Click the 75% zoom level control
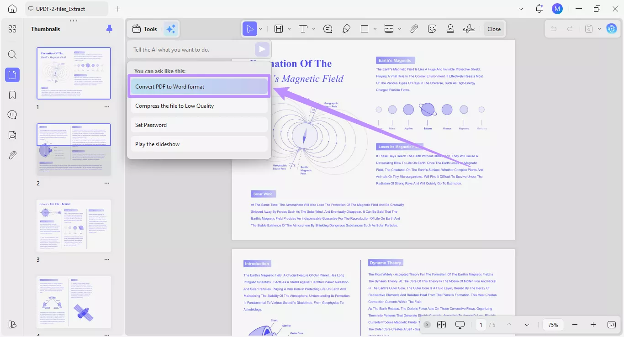The image size is (624, 337). tap(553, 325)
